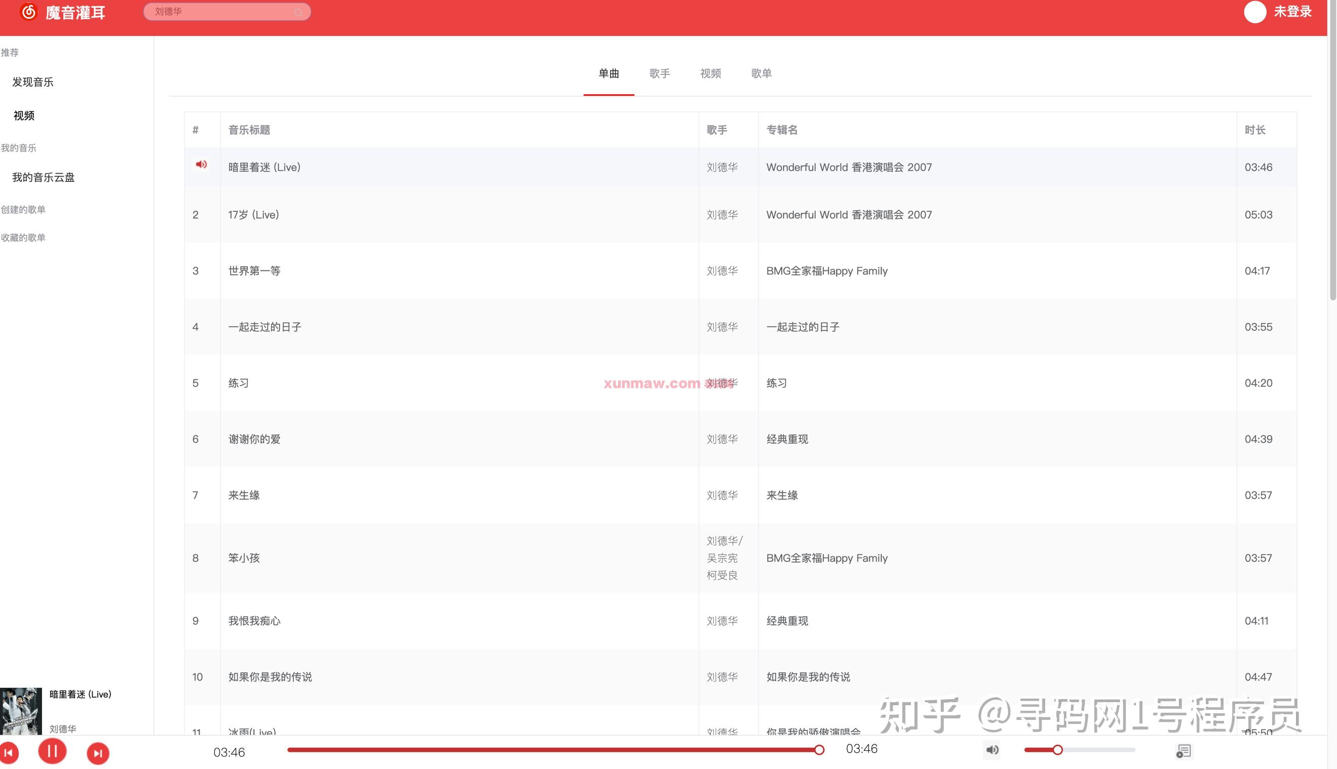
Task: Switch to the 歌单 tab
Action: point(761,73)
